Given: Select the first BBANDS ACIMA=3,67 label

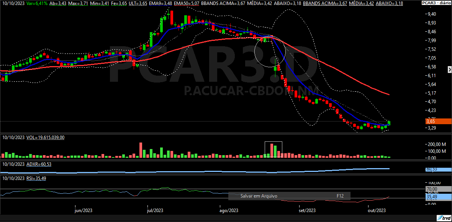Looking at the screenshot, I should 223,3.
